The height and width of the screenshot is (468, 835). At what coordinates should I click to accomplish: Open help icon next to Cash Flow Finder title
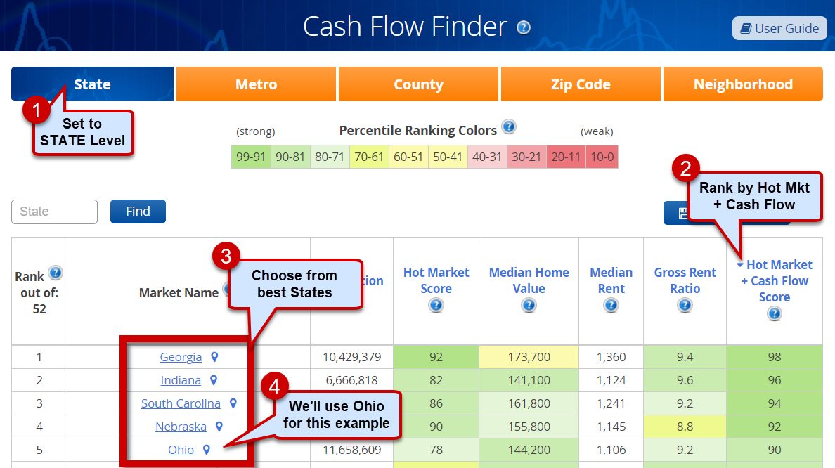point(524,27)
